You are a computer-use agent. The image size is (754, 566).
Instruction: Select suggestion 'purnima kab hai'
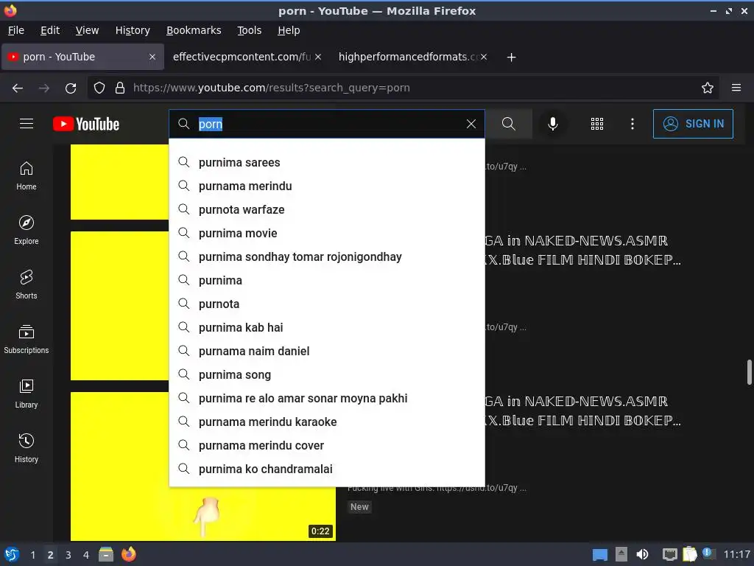327,327
